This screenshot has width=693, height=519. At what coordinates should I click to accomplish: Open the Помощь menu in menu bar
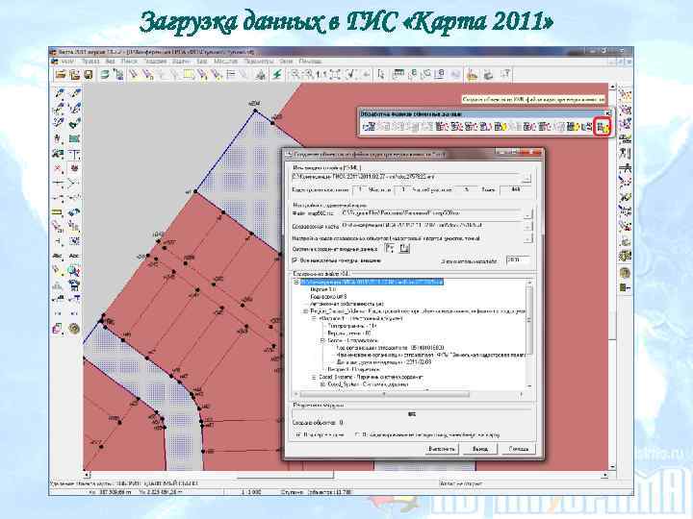coord(310,62)
